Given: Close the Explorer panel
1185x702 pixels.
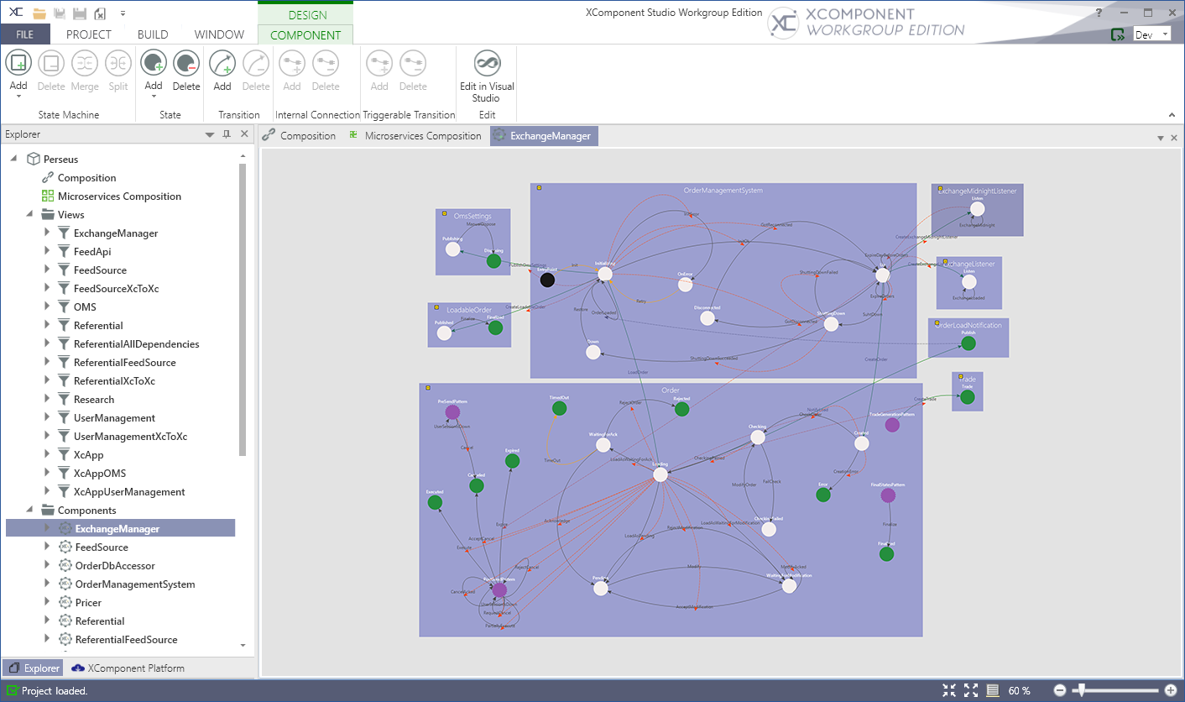Looking at the screenshot, I should click(x=244, y=134).
